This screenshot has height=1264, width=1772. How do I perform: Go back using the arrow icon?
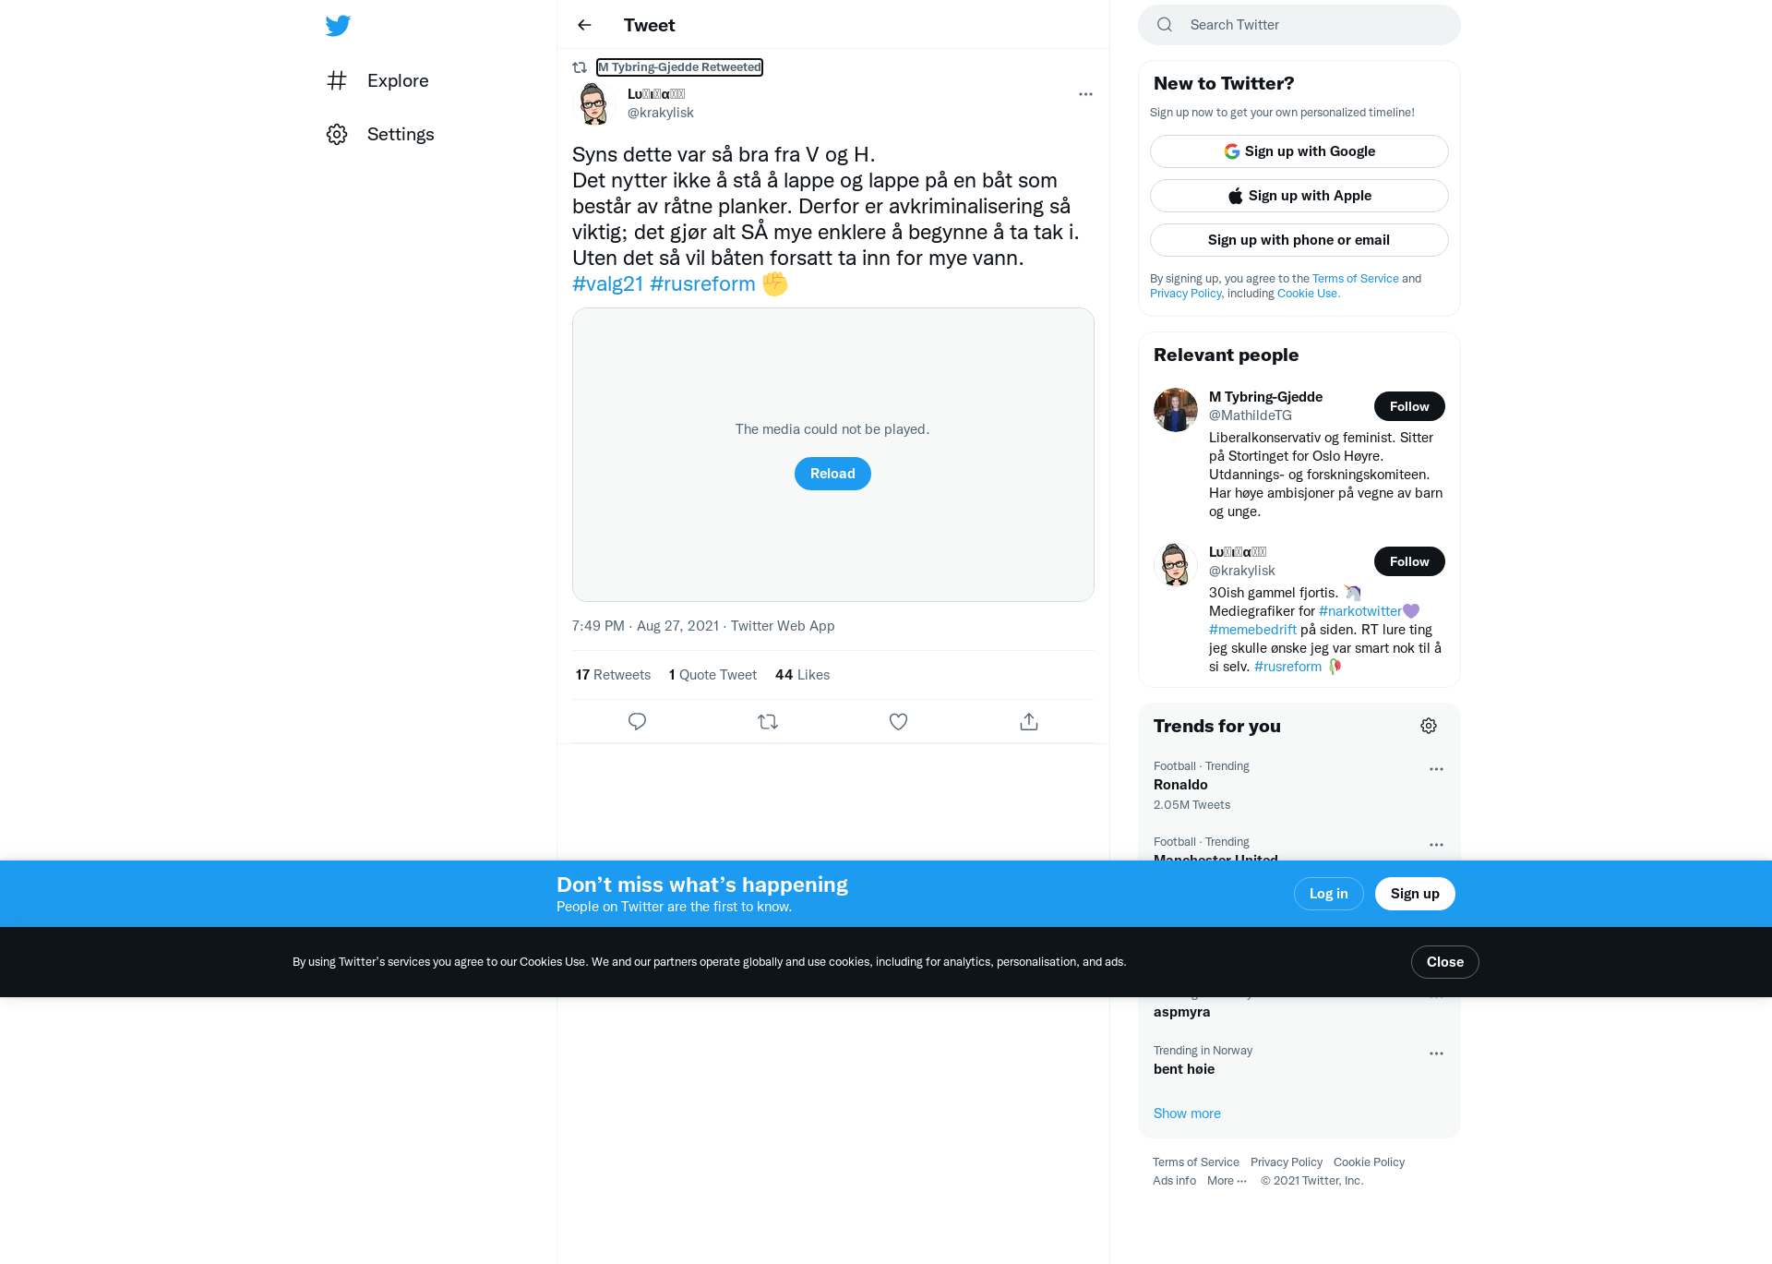click(x=584, y=25)
